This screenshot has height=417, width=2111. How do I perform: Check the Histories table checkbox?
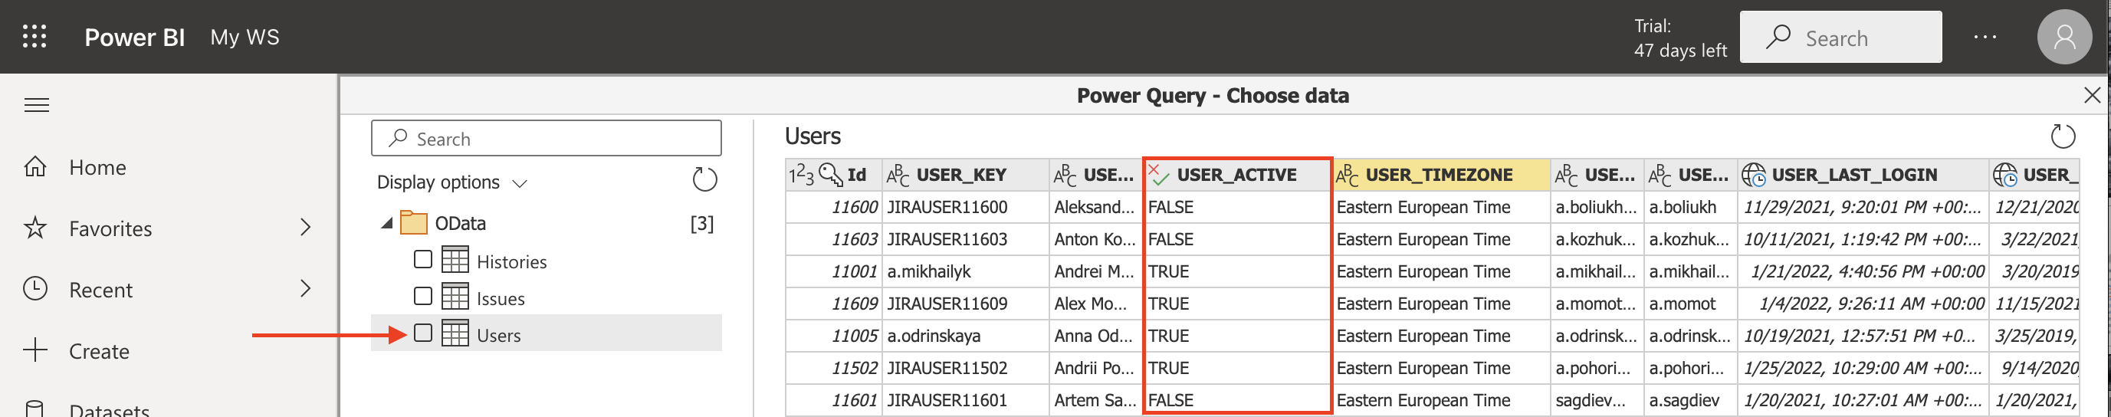point(423,260)
